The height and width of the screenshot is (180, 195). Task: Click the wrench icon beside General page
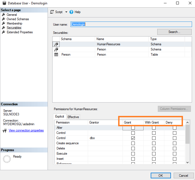tap(4, 15)
